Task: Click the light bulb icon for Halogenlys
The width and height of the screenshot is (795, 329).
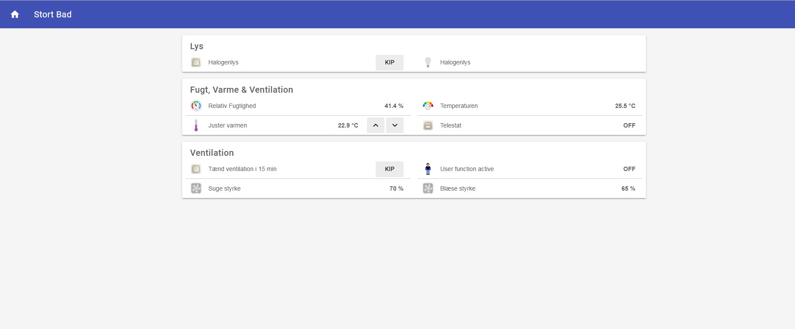Action: (x=428, y=62)
